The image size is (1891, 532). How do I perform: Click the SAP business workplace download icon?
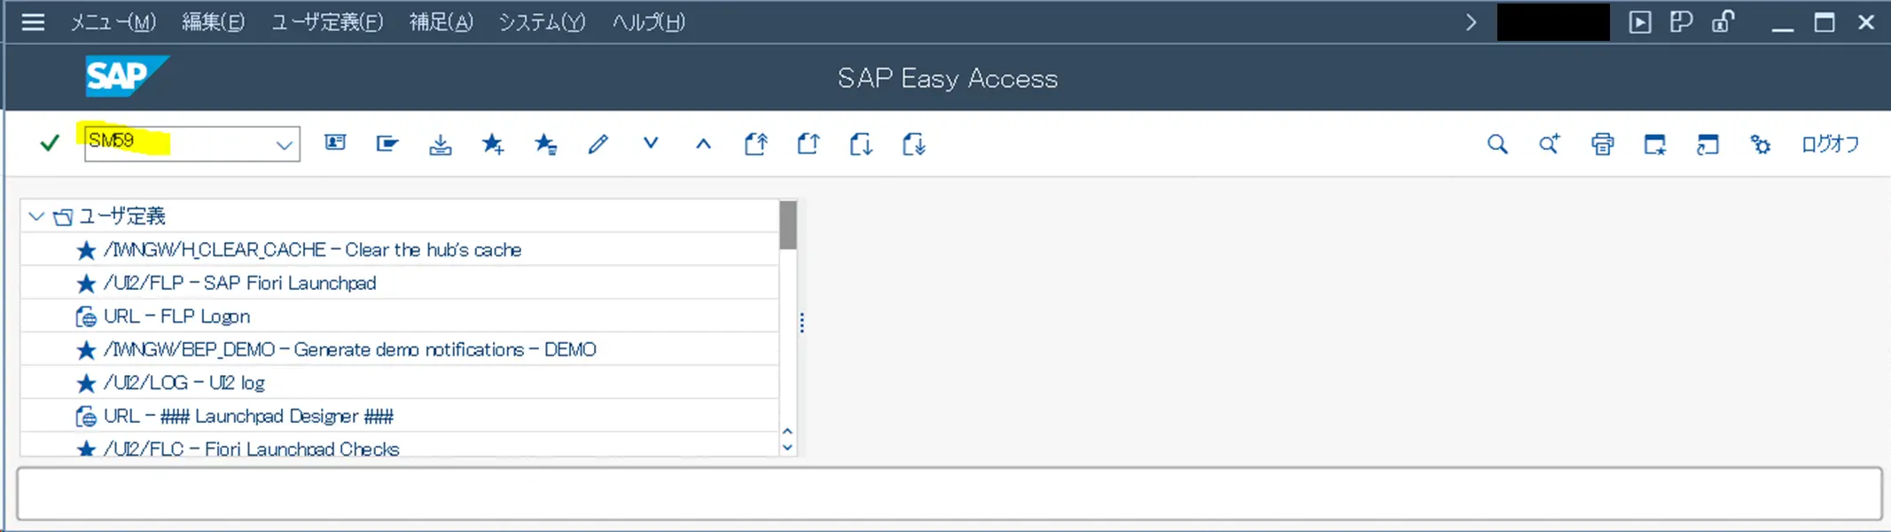pos(440,144)
